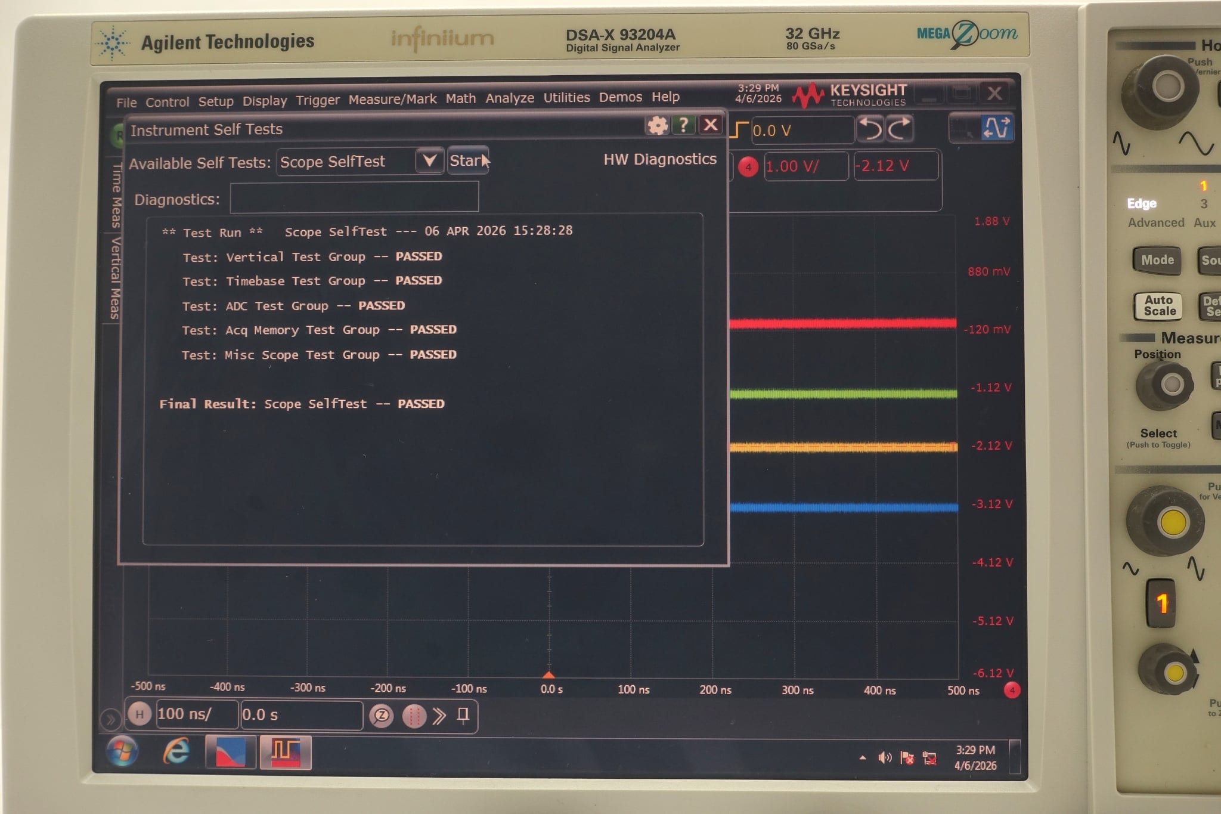Image resolution: width=1221 pixels, height=814 pixels.
Task: Open the Windows Start menu
Action: tap(122, 751)
